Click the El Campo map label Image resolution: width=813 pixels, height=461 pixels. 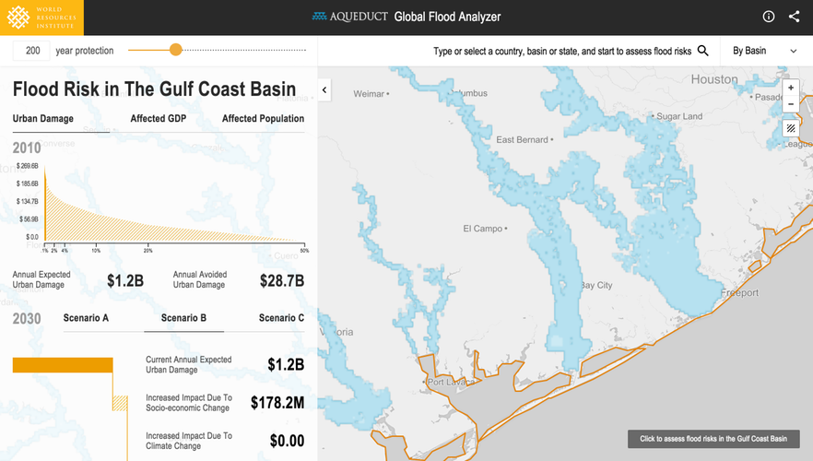click(x=482, y=229)
